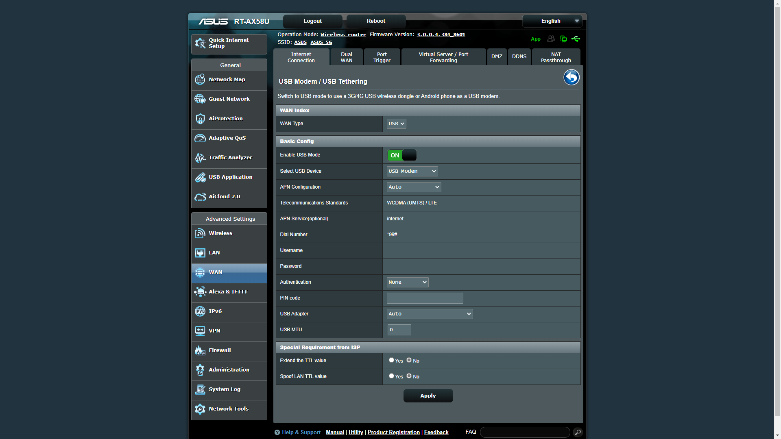
Task: Click the blue back arrow icon
Action: (x=571, y=77)
